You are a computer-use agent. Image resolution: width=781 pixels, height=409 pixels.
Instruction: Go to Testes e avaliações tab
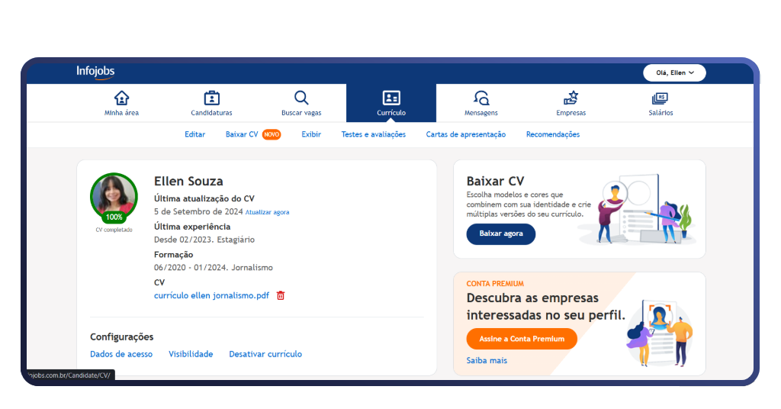click(373, 134)
